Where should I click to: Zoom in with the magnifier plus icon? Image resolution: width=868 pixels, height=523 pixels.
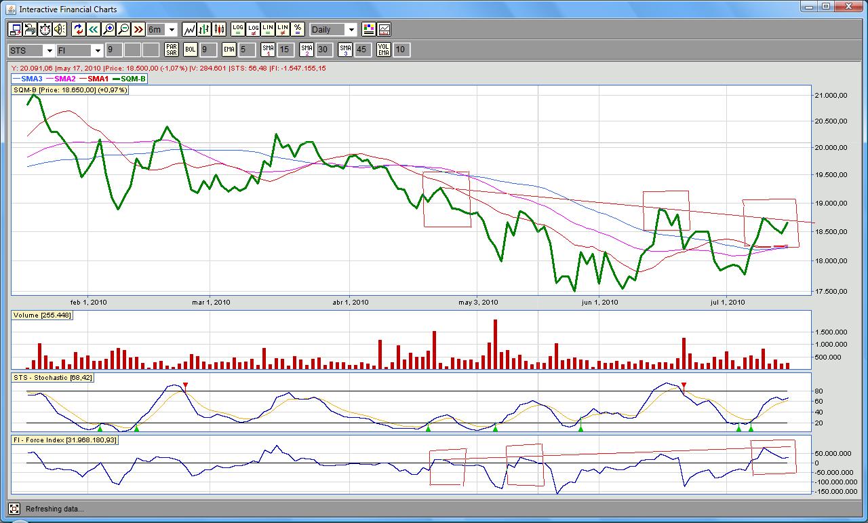pyautogui.click(x=108, y=29)
